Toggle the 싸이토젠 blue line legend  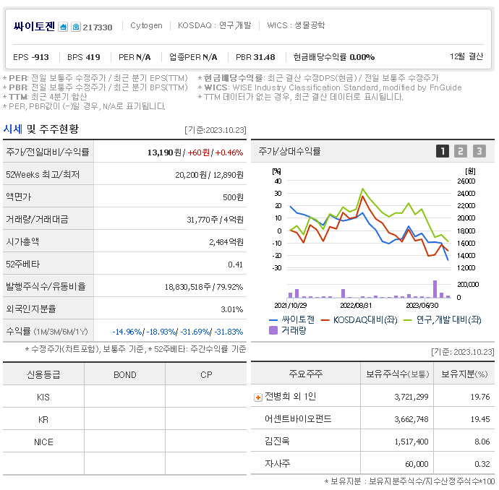tap(292, 319)
